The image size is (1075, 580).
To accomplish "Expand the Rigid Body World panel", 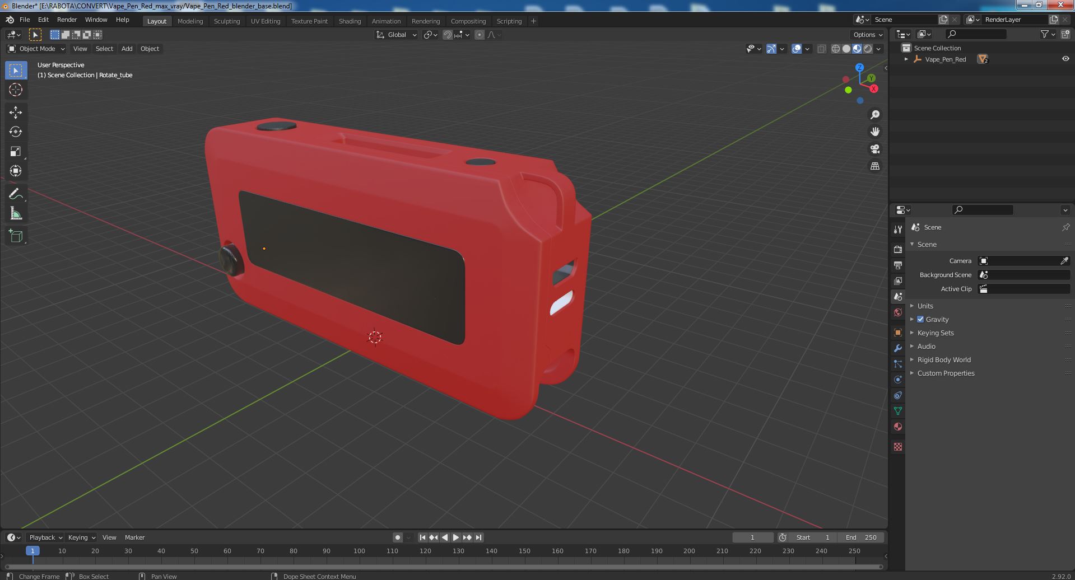I will (943, 359).
